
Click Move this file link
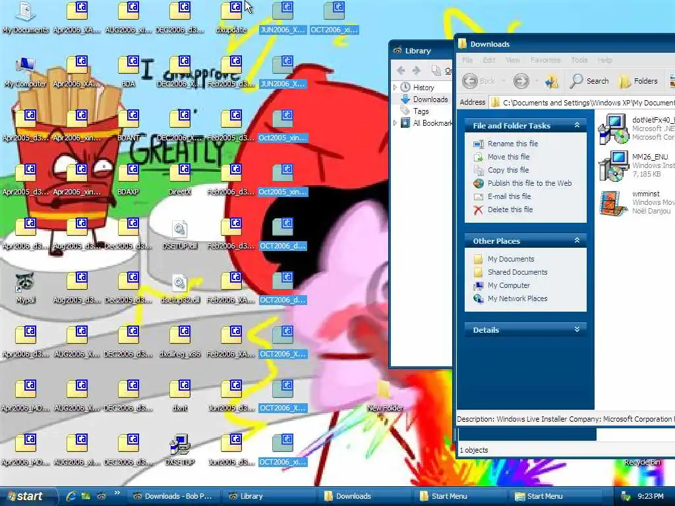click(508, 157)
